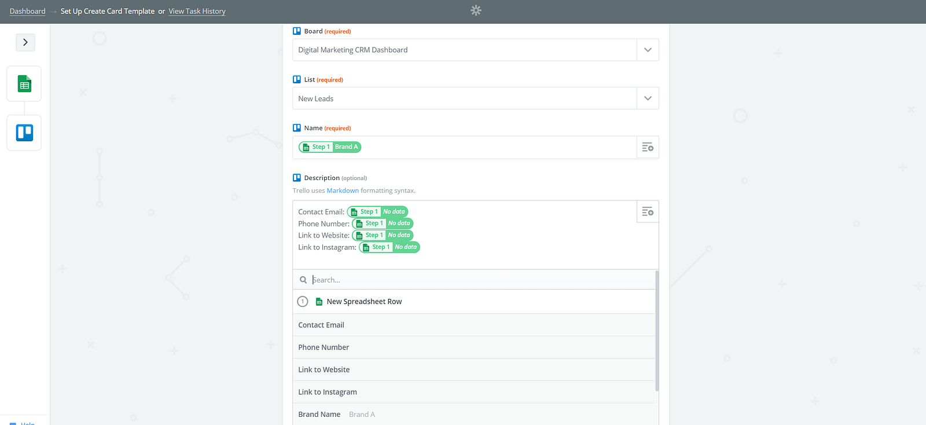Open the Board dropdown arrow
Image resolution: width=926 pixels, height=425 pixels.
tap(648, 50)
